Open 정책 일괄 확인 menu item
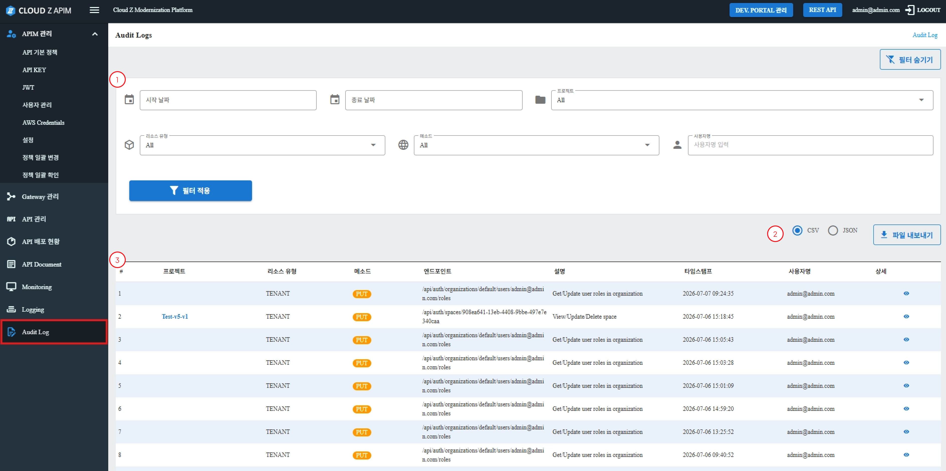Viewport: 946px width, 471px height. point(40,175)
